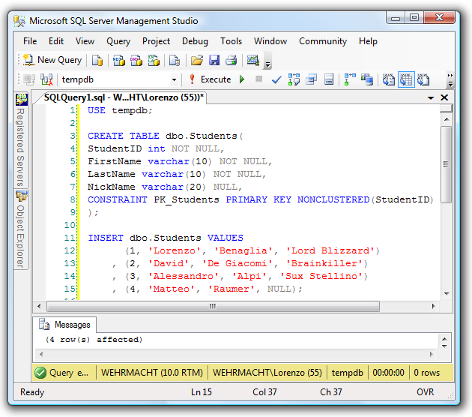Click Messages pane scroll right arrow
This screenshot has height=417, width=472.
click(x=431, y=354)
